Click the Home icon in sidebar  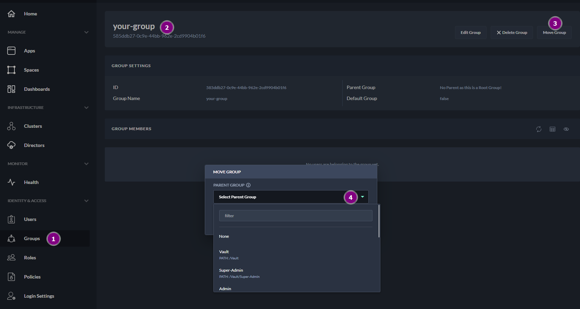click(x=11, y=14)
